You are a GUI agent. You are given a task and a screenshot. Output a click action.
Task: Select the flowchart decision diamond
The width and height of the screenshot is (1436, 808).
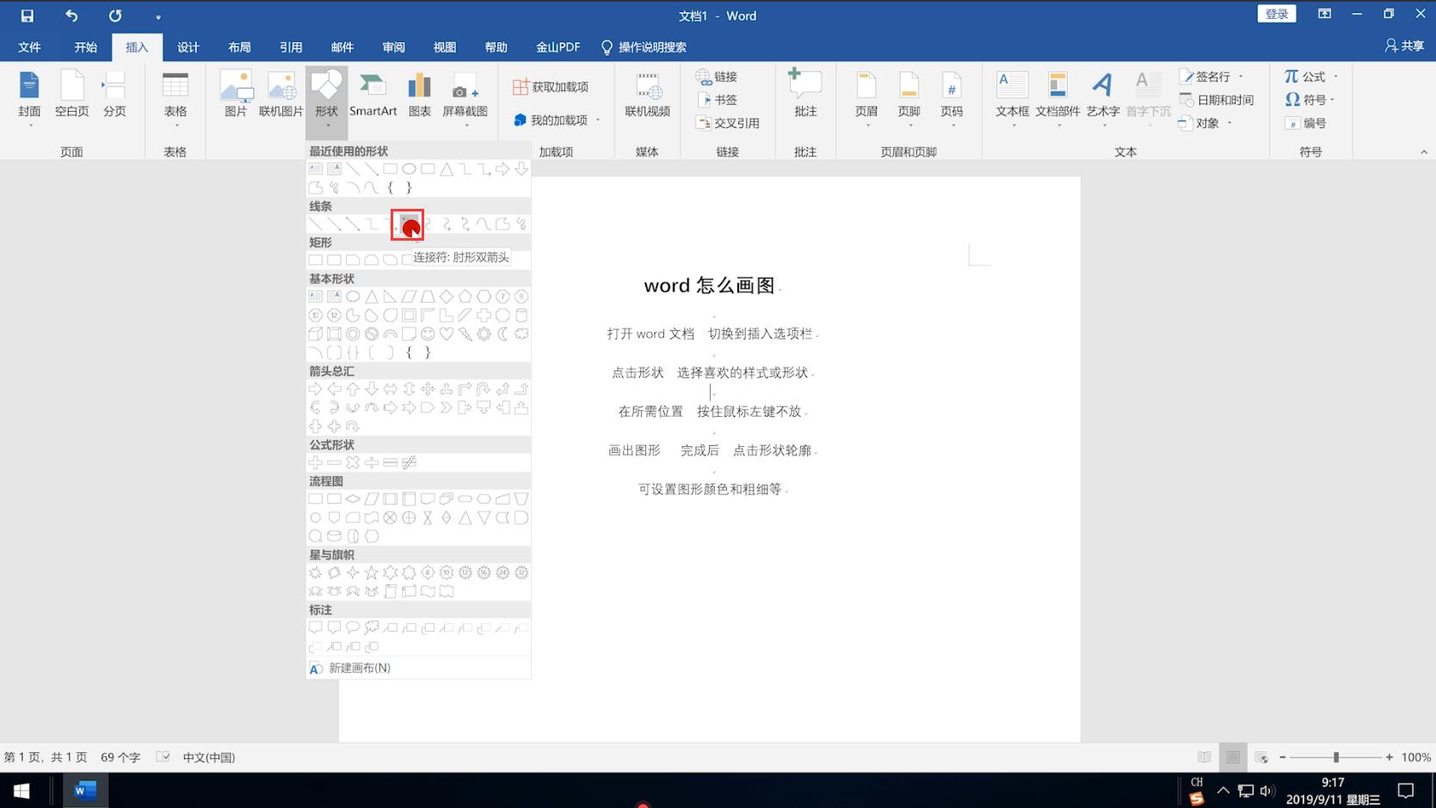click(353, 499)
